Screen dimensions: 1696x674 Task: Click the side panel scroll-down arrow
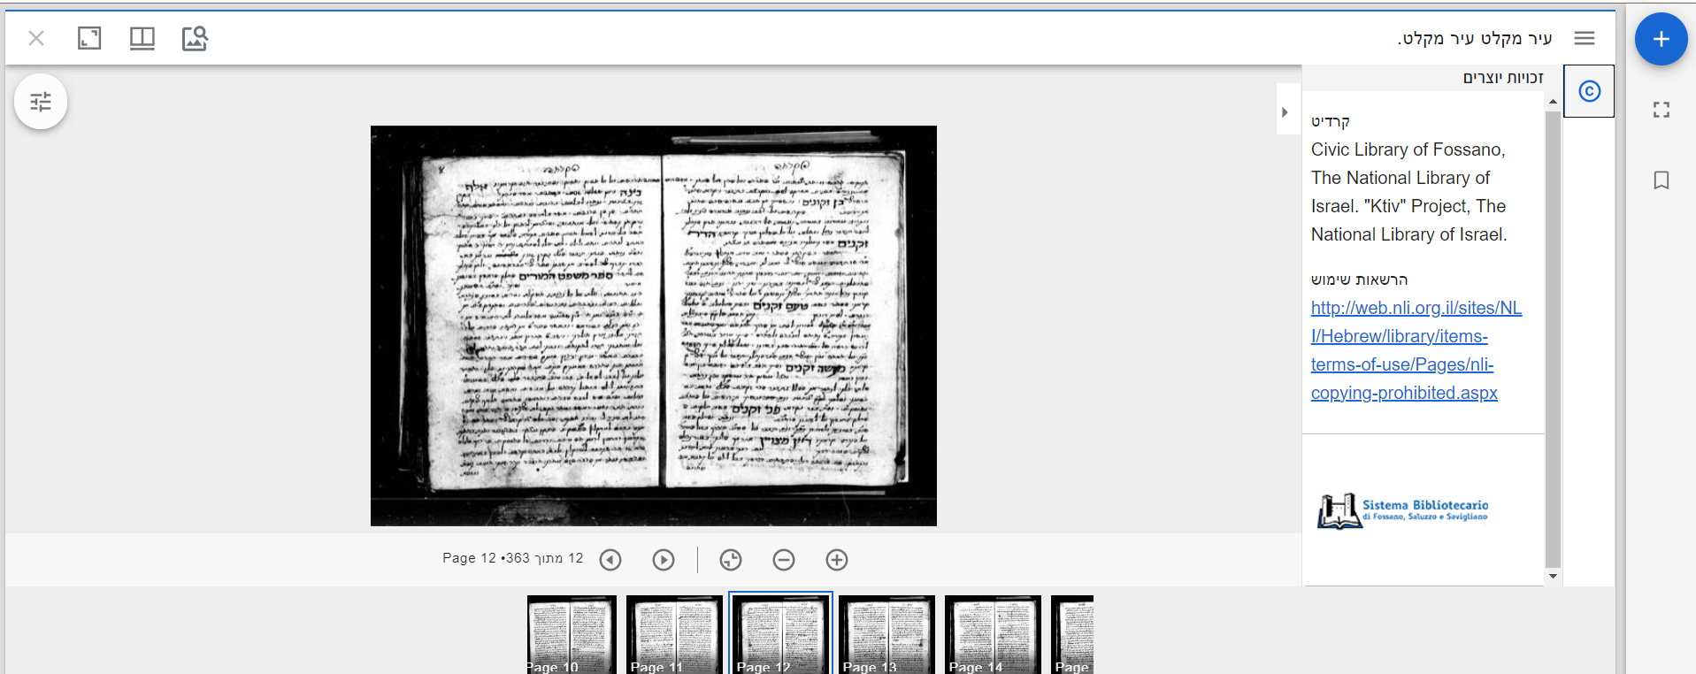coord(1553,577)
